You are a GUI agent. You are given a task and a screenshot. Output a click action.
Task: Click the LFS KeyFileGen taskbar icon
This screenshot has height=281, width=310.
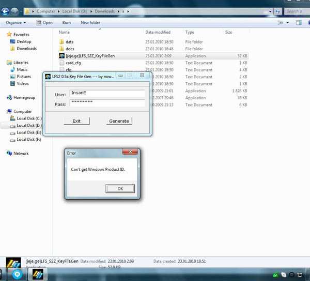tap(38, 274)
